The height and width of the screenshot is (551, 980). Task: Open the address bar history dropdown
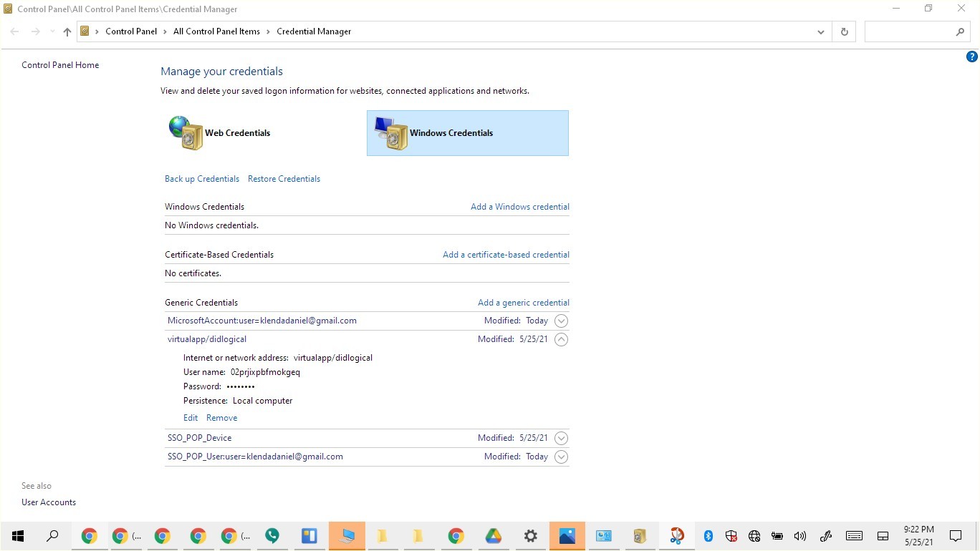pos(821,31)
